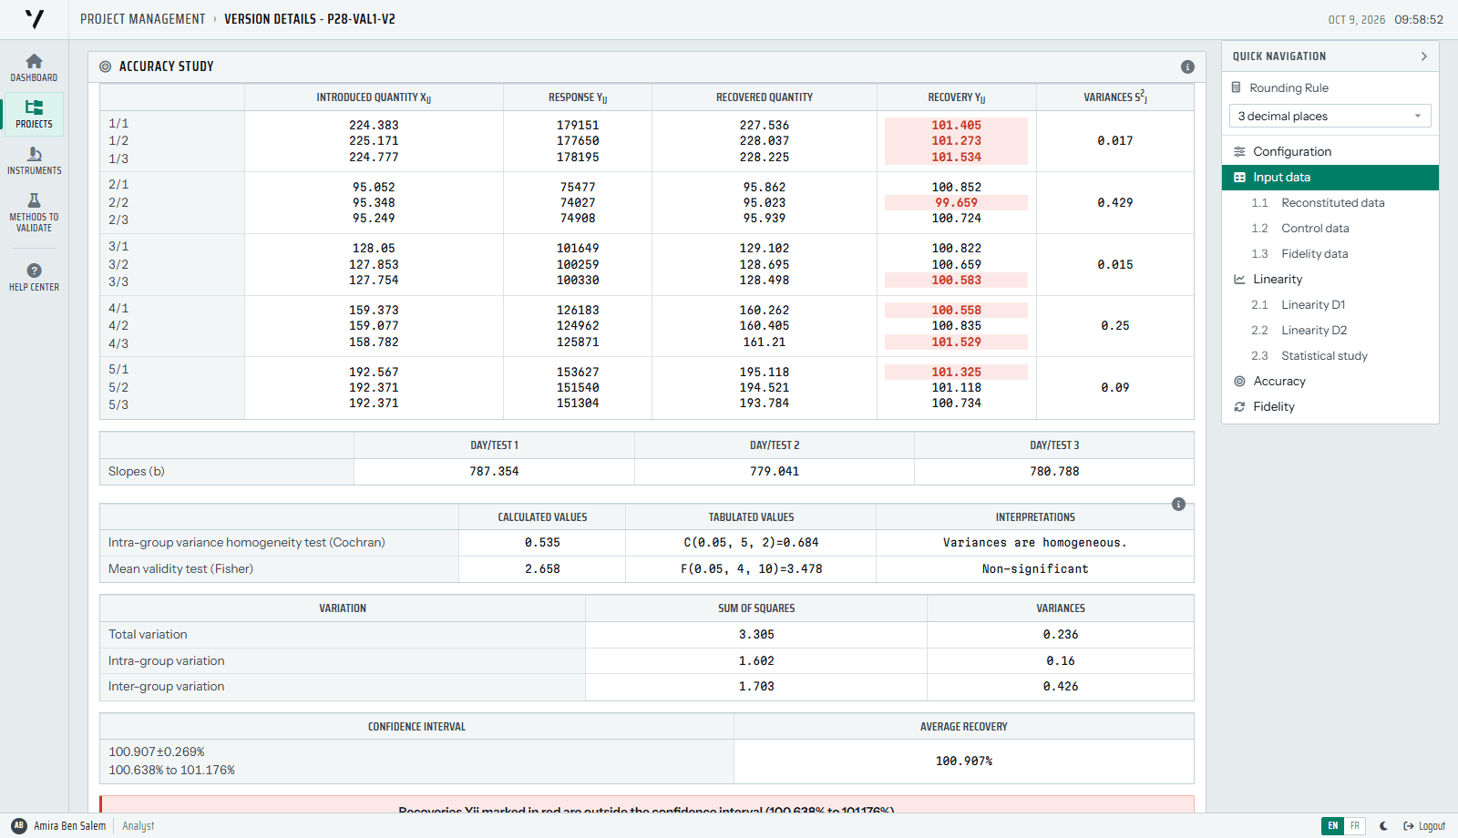Viewport: 1458px width, 838px height.
Task: Click the app logo at top left
Action: 35,19
